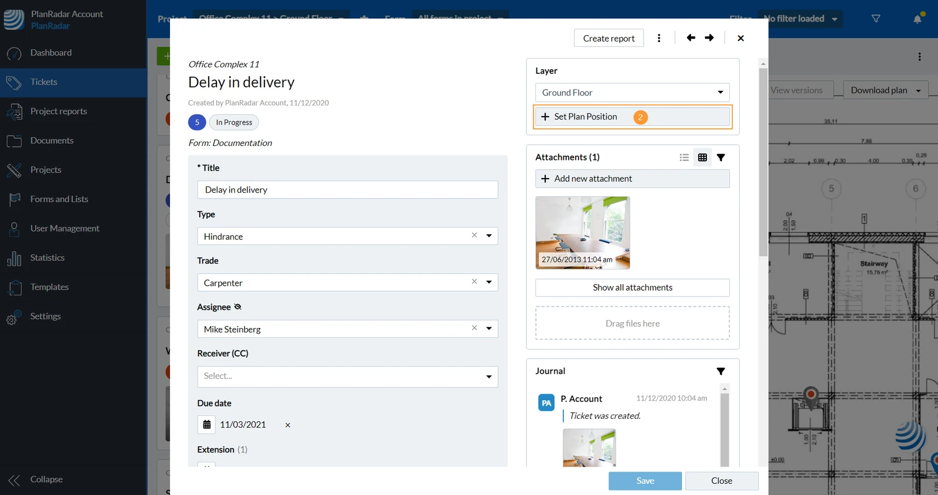Click Show all attachments
Image resolution: width=938 pixels, height=495 pixels.
coord(633,288)
